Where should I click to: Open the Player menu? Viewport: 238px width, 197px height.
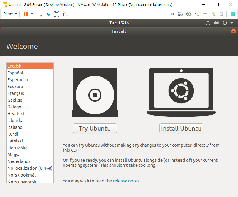tap(10, 14)
